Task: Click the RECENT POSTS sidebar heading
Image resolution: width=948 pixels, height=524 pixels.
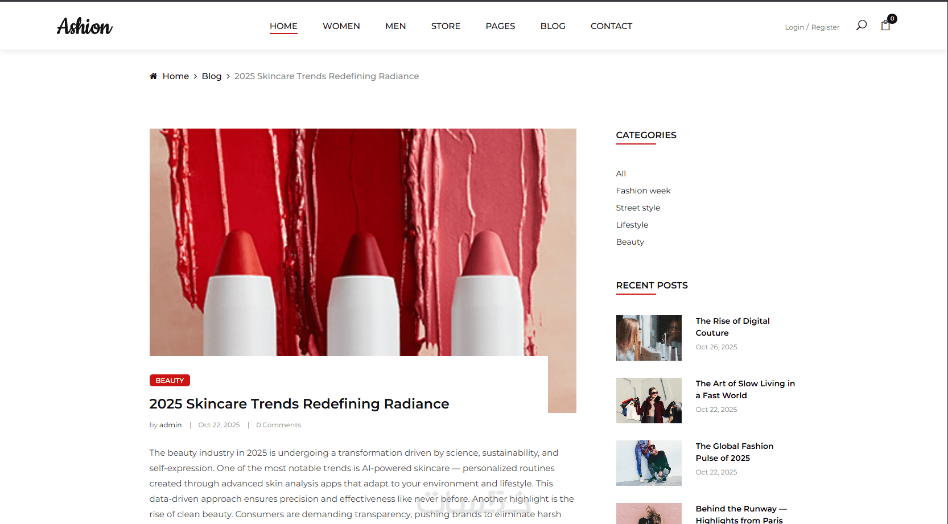Action: (652, 286)
